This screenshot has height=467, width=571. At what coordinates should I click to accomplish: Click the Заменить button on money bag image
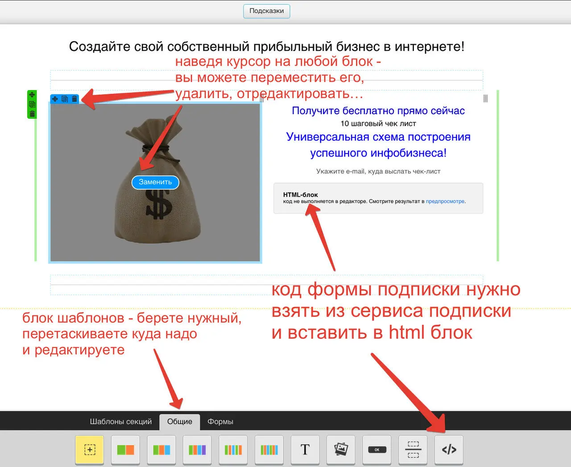[x=155, y=182]
